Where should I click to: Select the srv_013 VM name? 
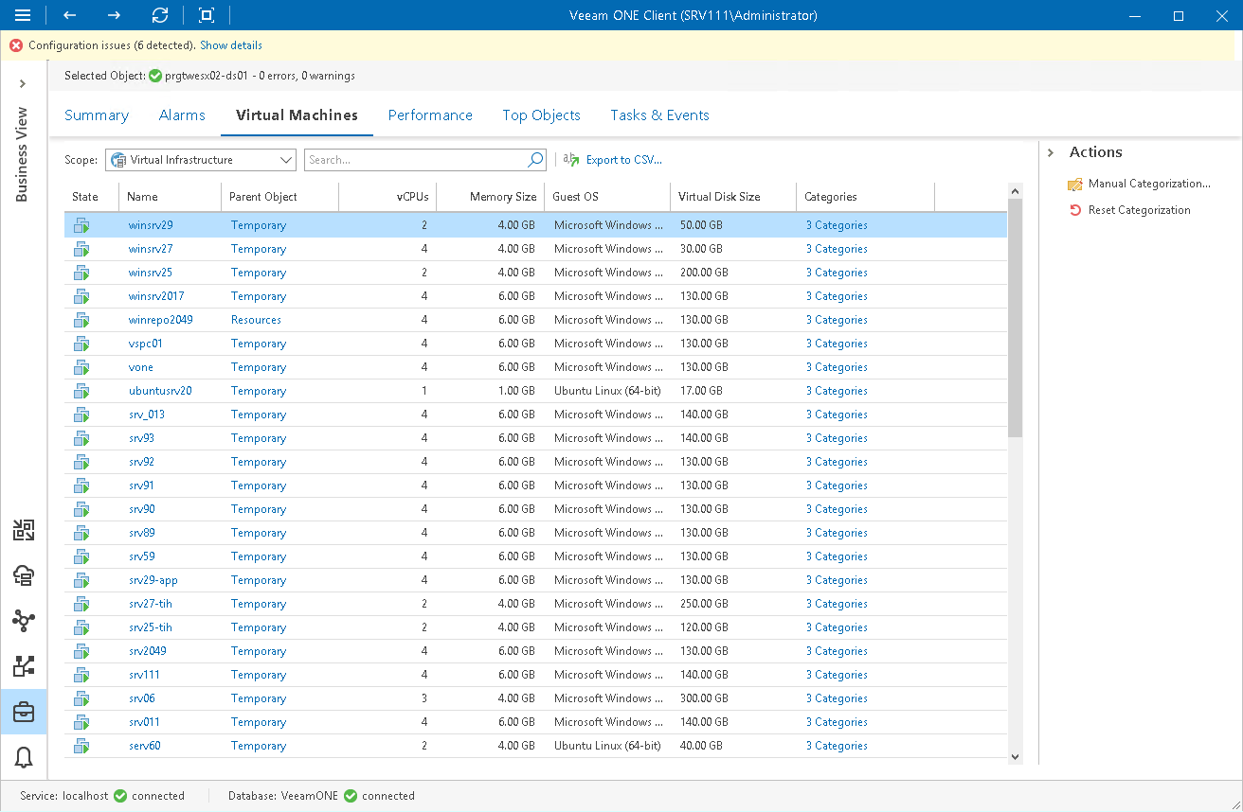point(147,415)
